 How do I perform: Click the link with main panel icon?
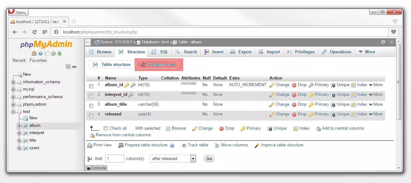pos(74,67)
